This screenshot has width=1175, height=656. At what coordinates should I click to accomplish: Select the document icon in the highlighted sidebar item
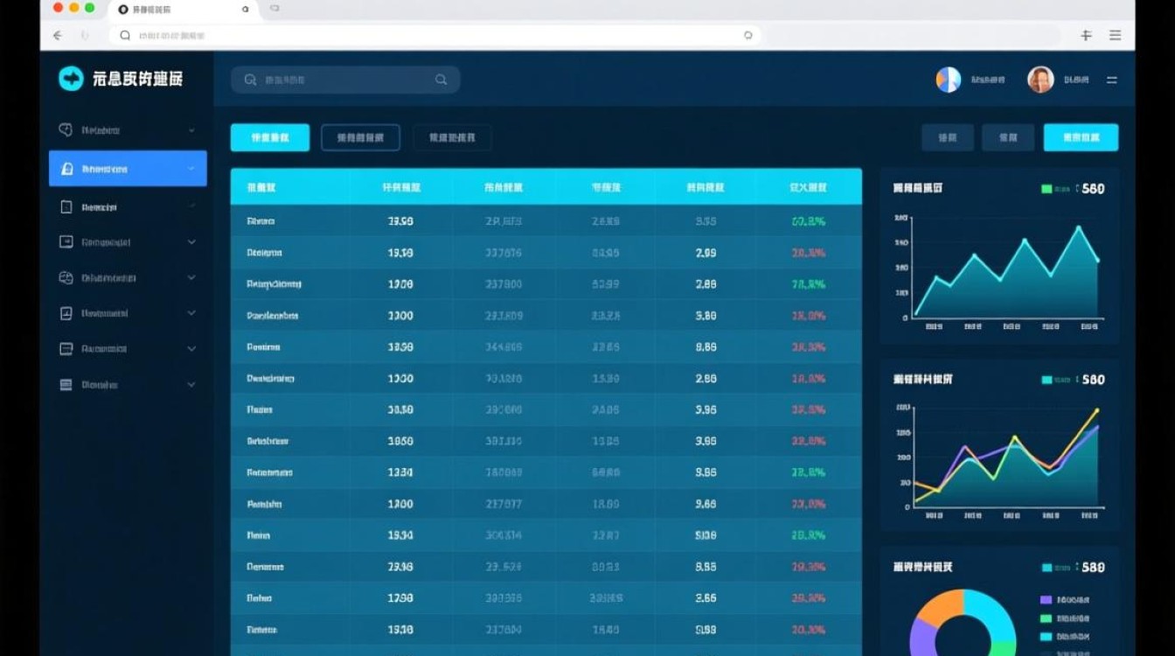click(66, 169)
